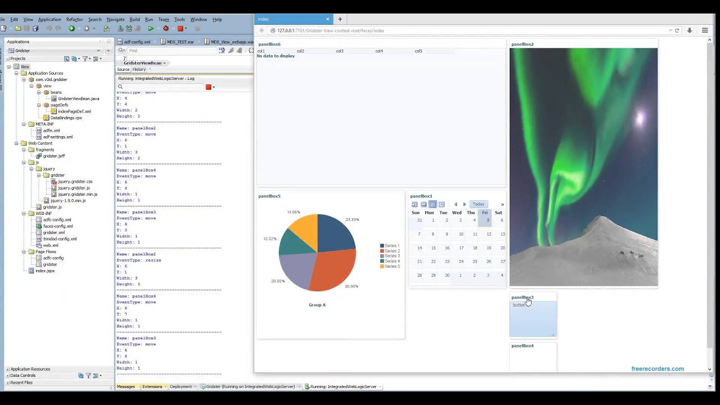720x405 pixels.
Task: Switch panelBox1 calendar to day view icon
Action: pyautogui.click(x=415, y=204)
